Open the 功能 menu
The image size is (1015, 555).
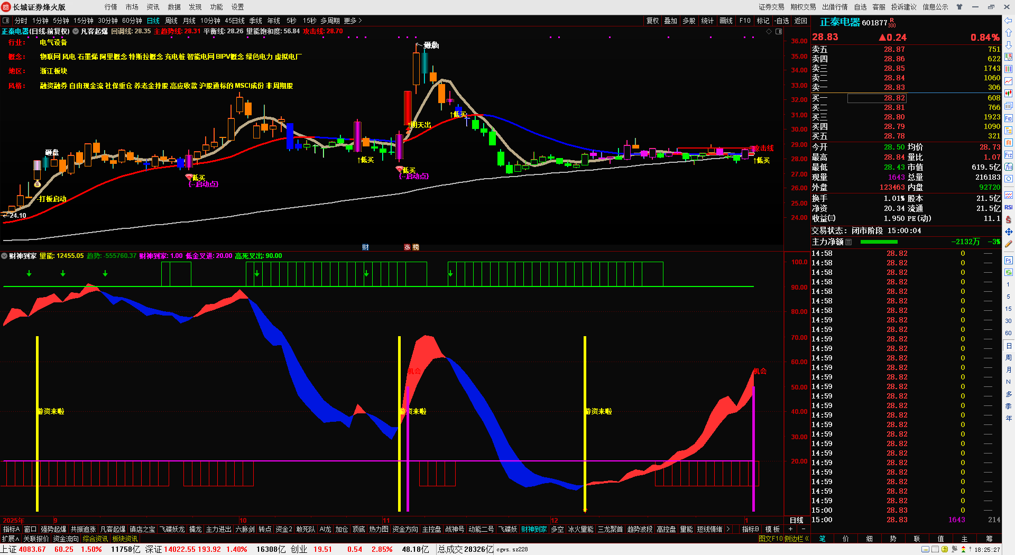coord(217,7)
